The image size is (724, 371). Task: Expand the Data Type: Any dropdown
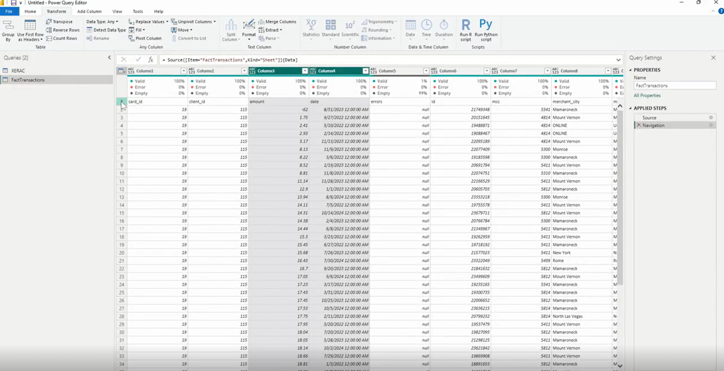point(102,22)
